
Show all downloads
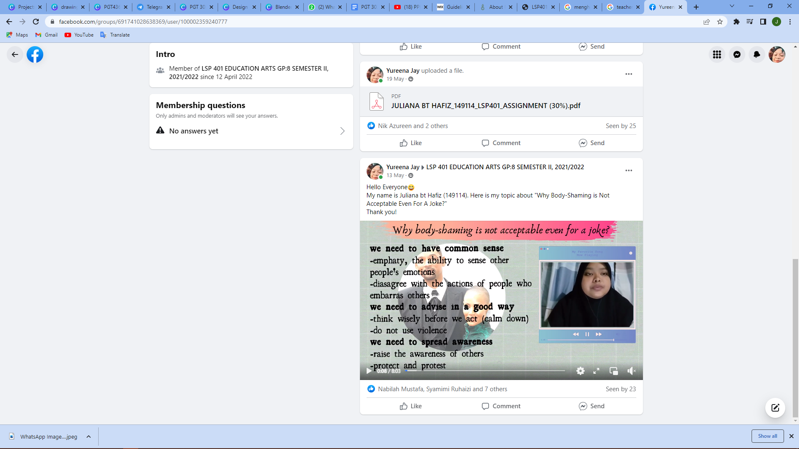pos(767,436)
